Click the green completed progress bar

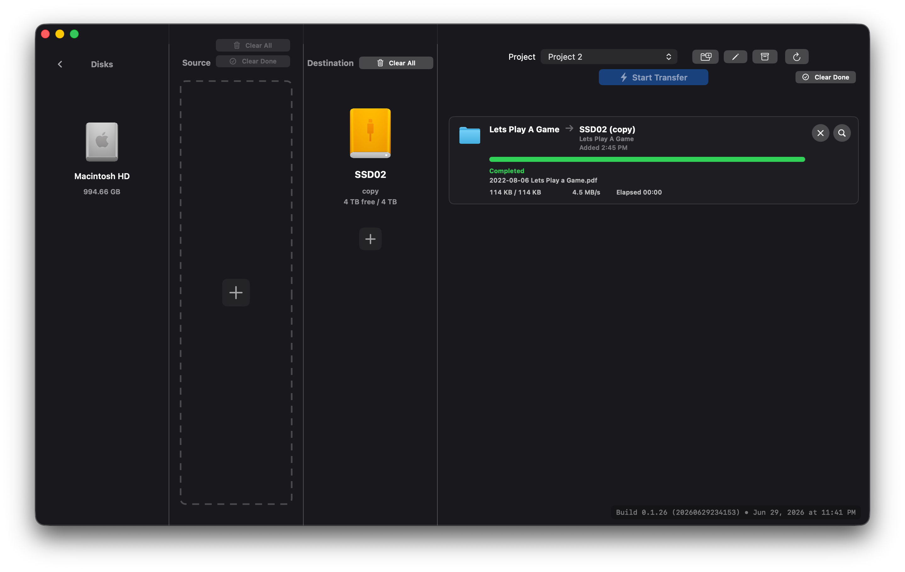pos(647,160)
